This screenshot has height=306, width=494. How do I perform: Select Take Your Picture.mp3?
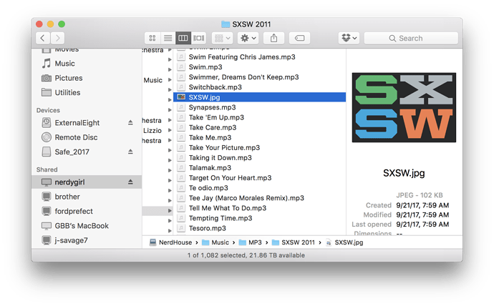[260, 147]
